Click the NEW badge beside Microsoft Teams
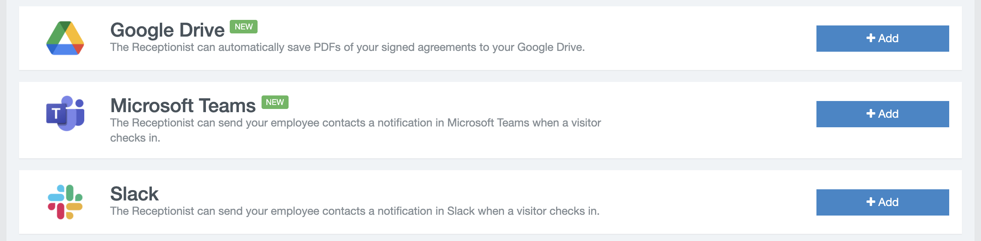 coord(275,102)
